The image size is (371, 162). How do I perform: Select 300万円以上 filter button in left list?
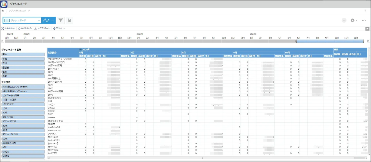(23, 117)
